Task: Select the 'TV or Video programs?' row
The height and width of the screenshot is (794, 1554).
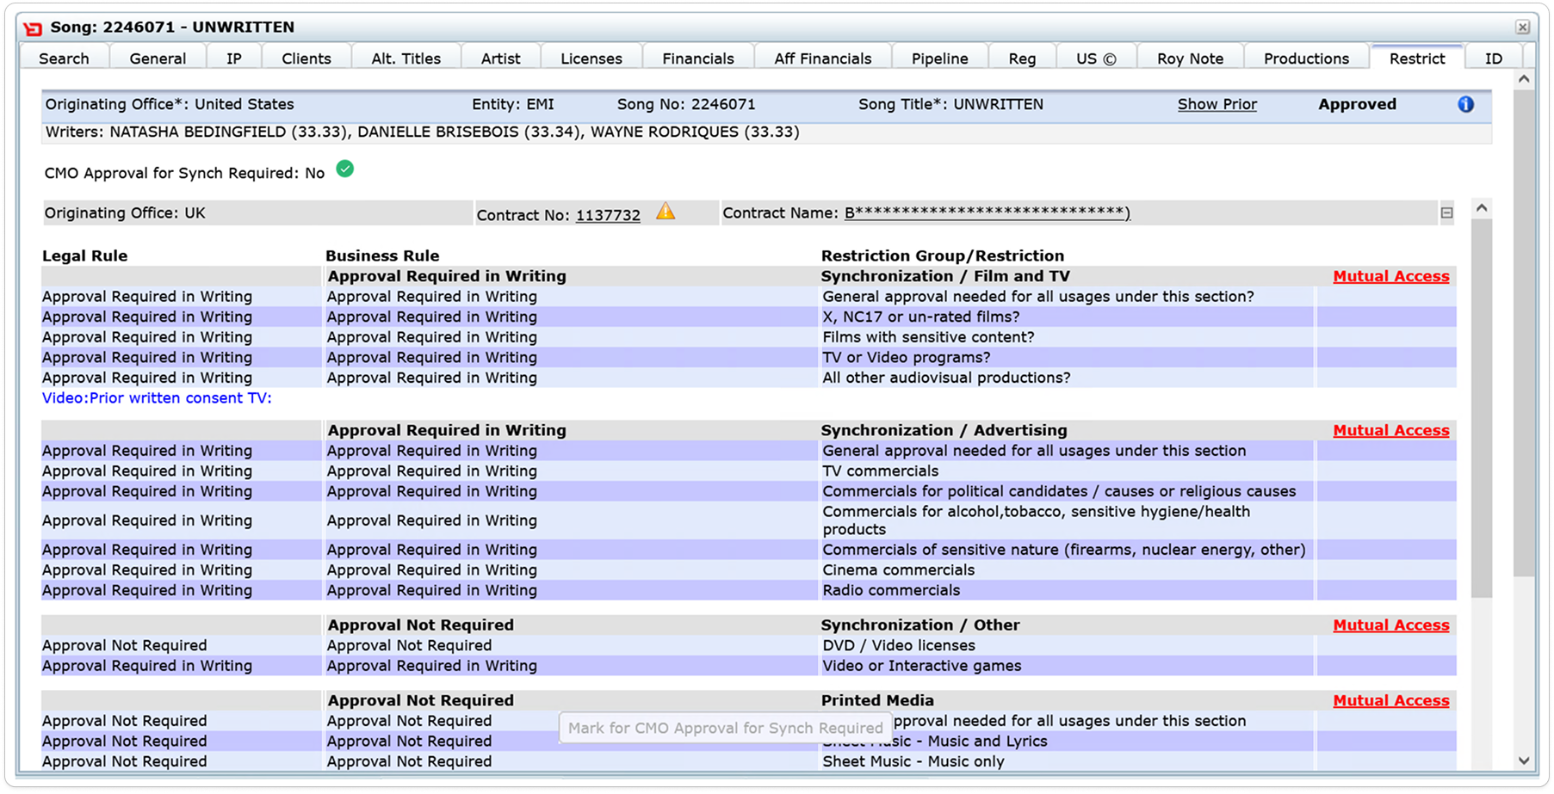Action: pos(749,357)
